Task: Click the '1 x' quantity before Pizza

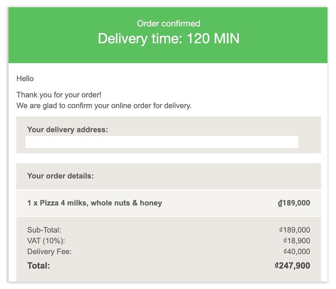Action: coord(32,203)
